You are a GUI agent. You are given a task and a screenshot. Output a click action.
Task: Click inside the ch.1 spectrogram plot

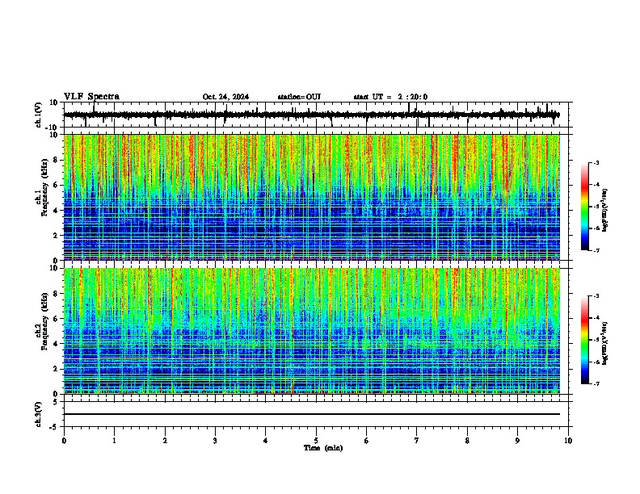click(x=312, y=197)
